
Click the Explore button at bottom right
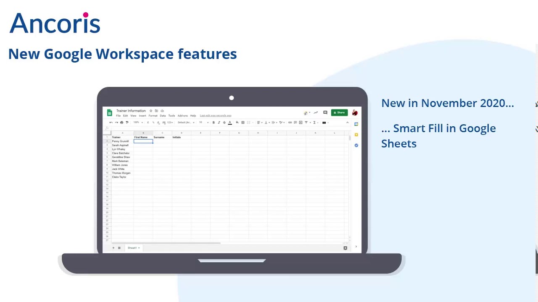[345, 248]
